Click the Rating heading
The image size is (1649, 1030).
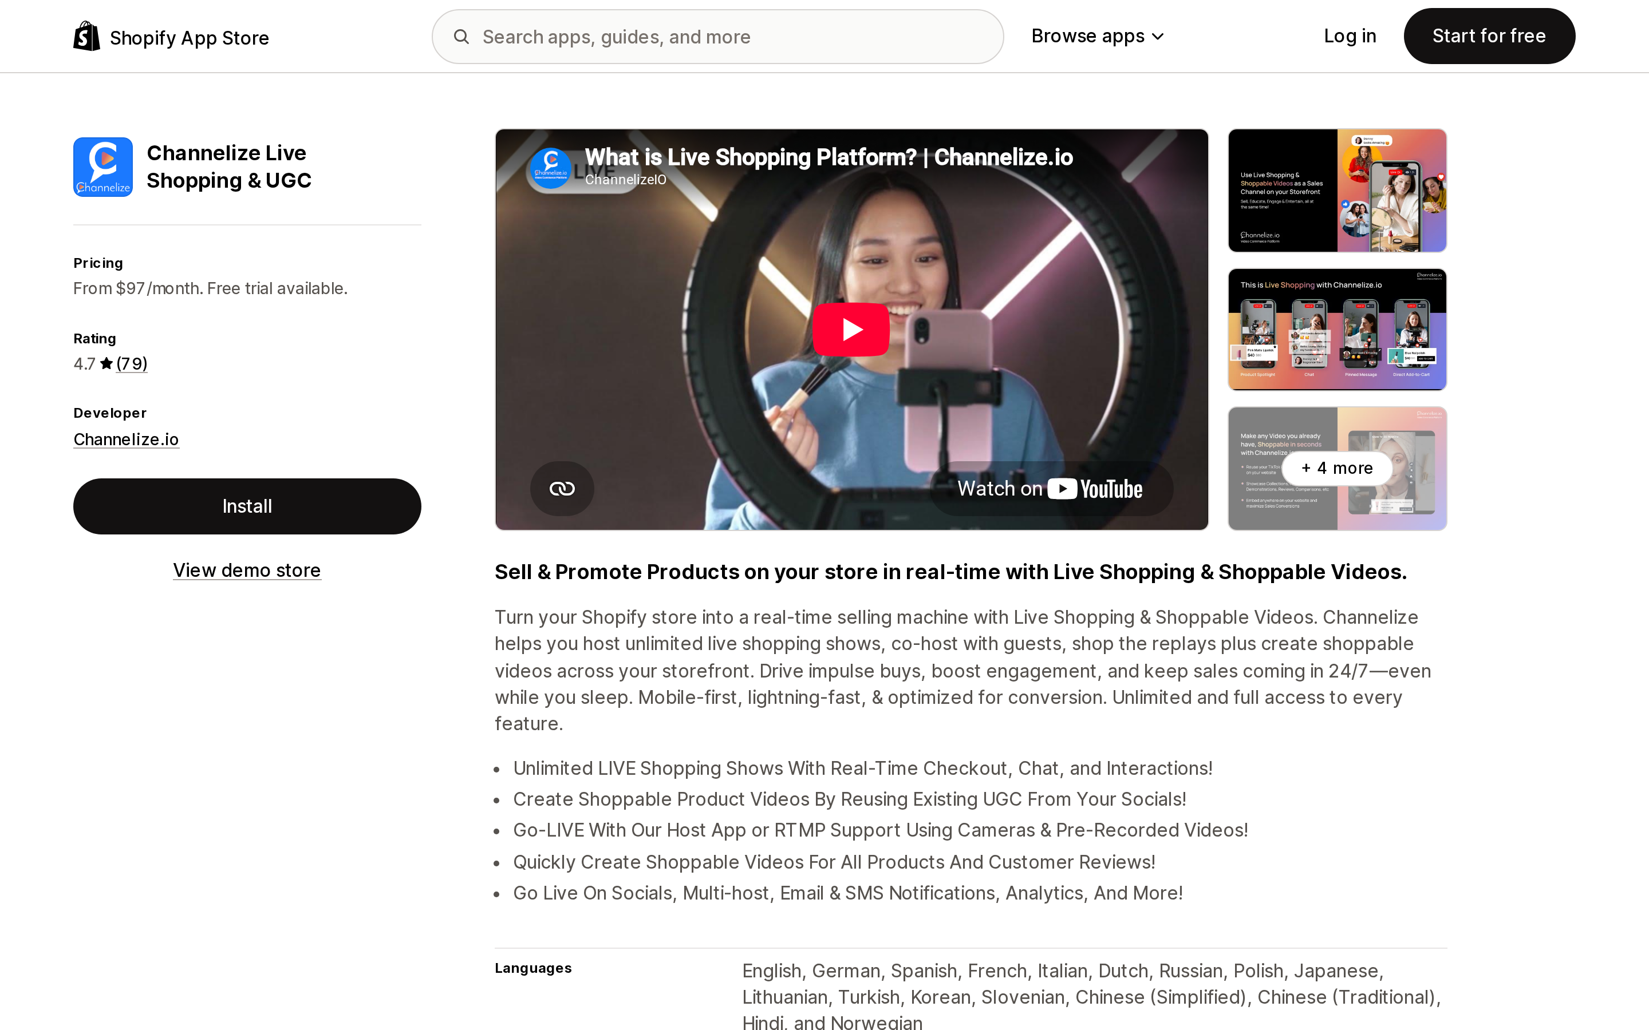[94, 339]
